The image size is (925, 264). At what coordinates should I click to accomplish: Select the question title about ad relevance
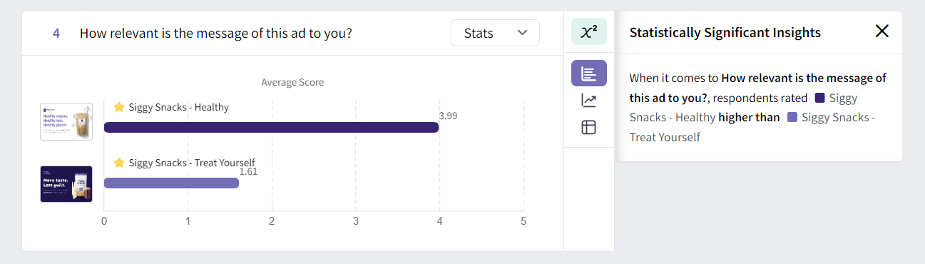215,33
